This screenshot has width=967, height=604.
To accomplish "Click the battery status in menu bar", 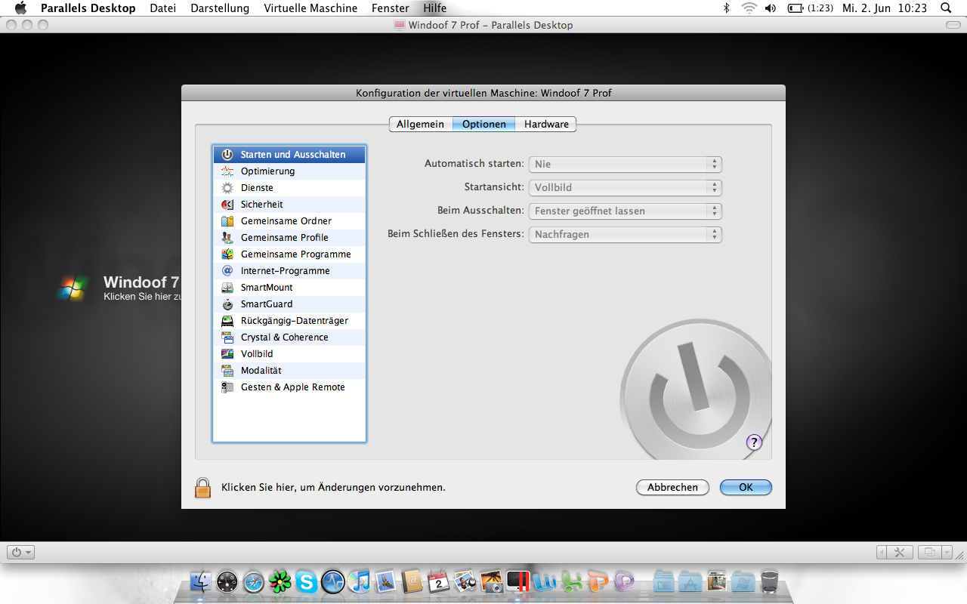I will (x=811, y=8).
